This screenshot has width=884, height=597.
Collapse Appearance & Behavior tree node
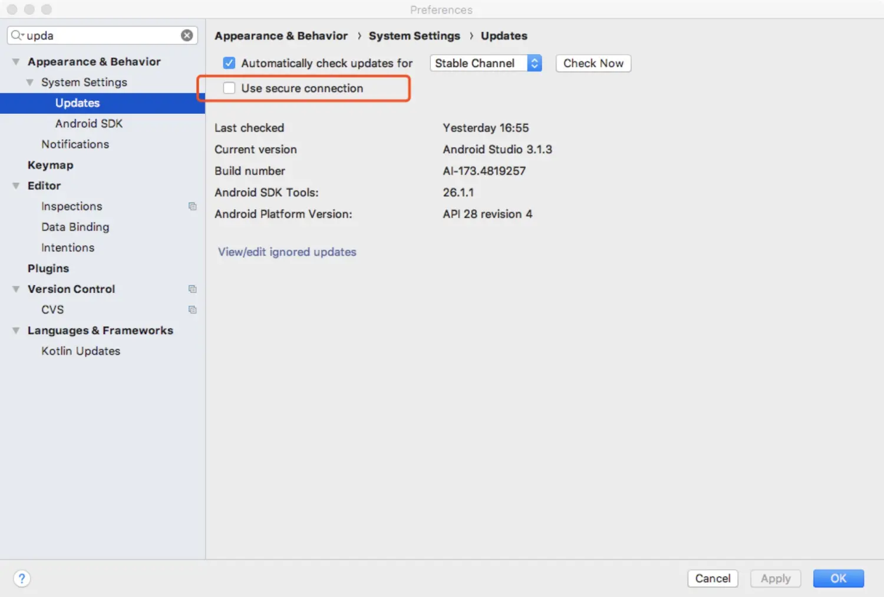[16, 62]
